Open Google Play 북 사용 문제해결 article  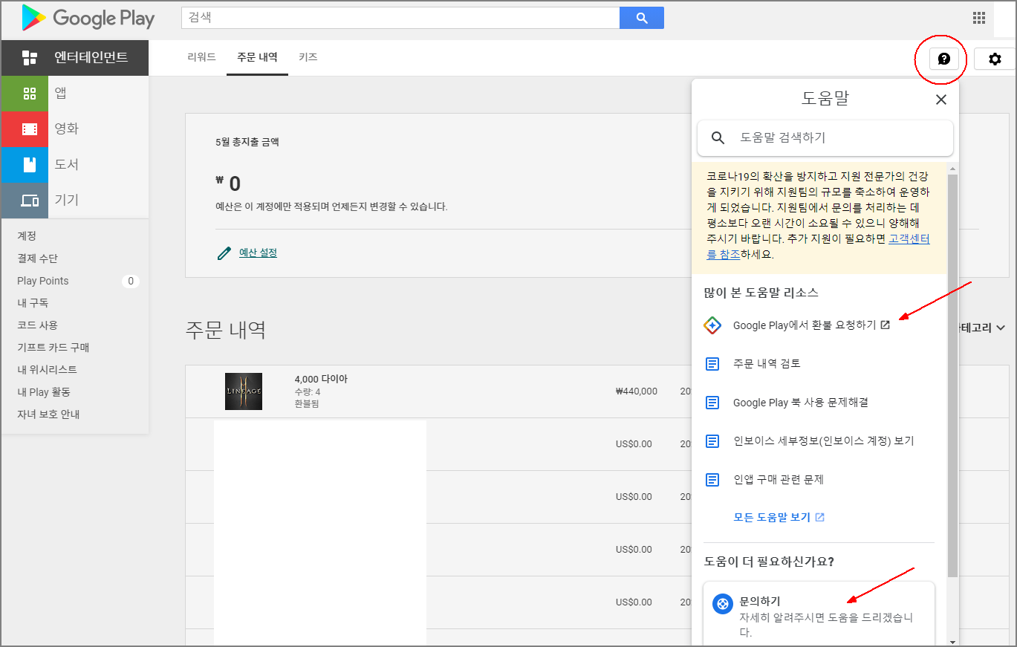click(801, 403)
